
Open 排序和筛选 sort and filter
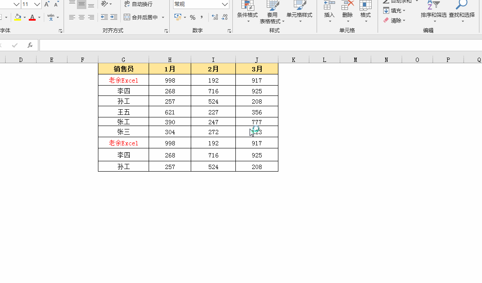click(434, 12)
